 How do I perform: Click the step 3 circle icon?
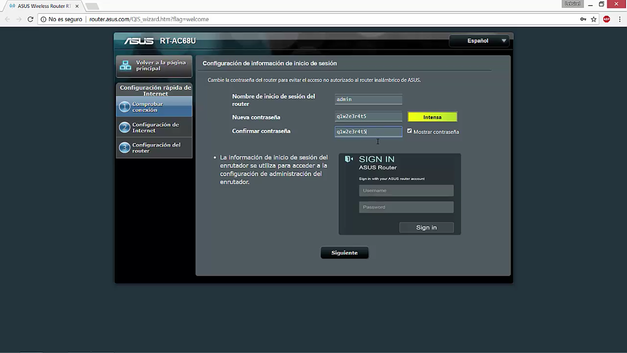[x=124, y=148]
